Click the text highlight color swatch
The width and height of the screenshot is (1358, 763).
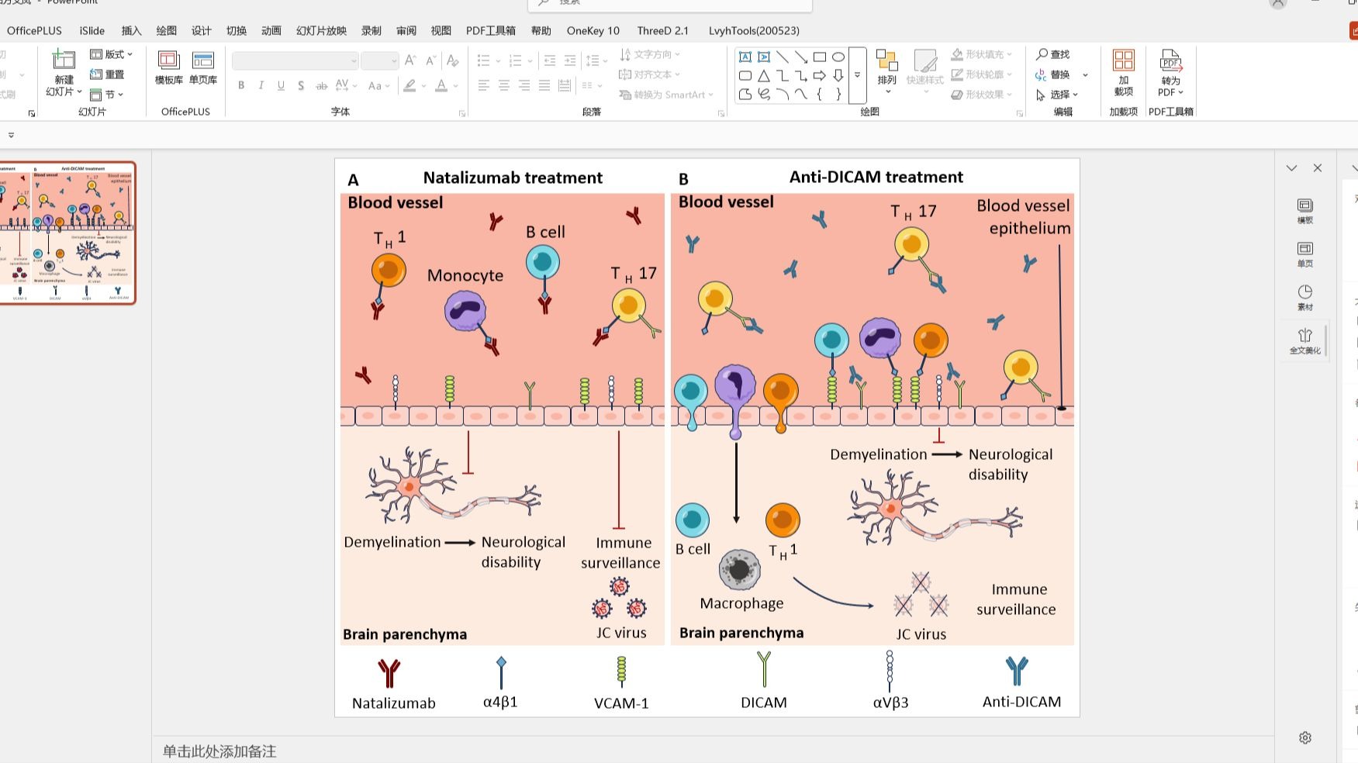click(x=409, y=85)
